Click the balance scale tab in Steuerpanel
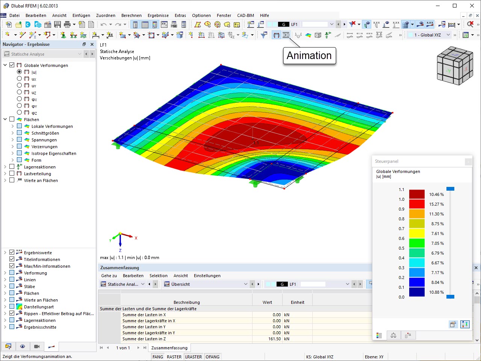The width and height of the screenshot is (481, 361). click(x=393, y=335)
